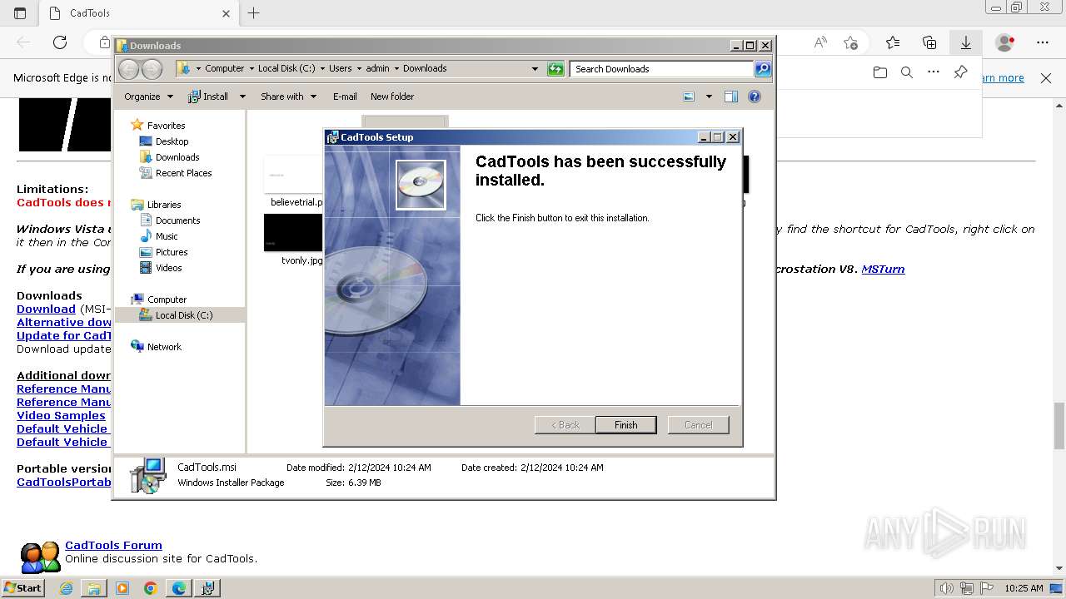Open Recent Places in navigation pane
1066x599 pixels.
183,173
